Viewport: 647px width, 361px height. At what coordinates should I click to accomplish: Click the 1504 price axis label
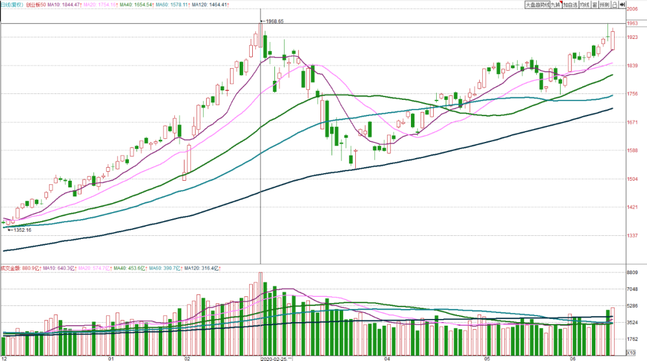(x=632, y=179)
